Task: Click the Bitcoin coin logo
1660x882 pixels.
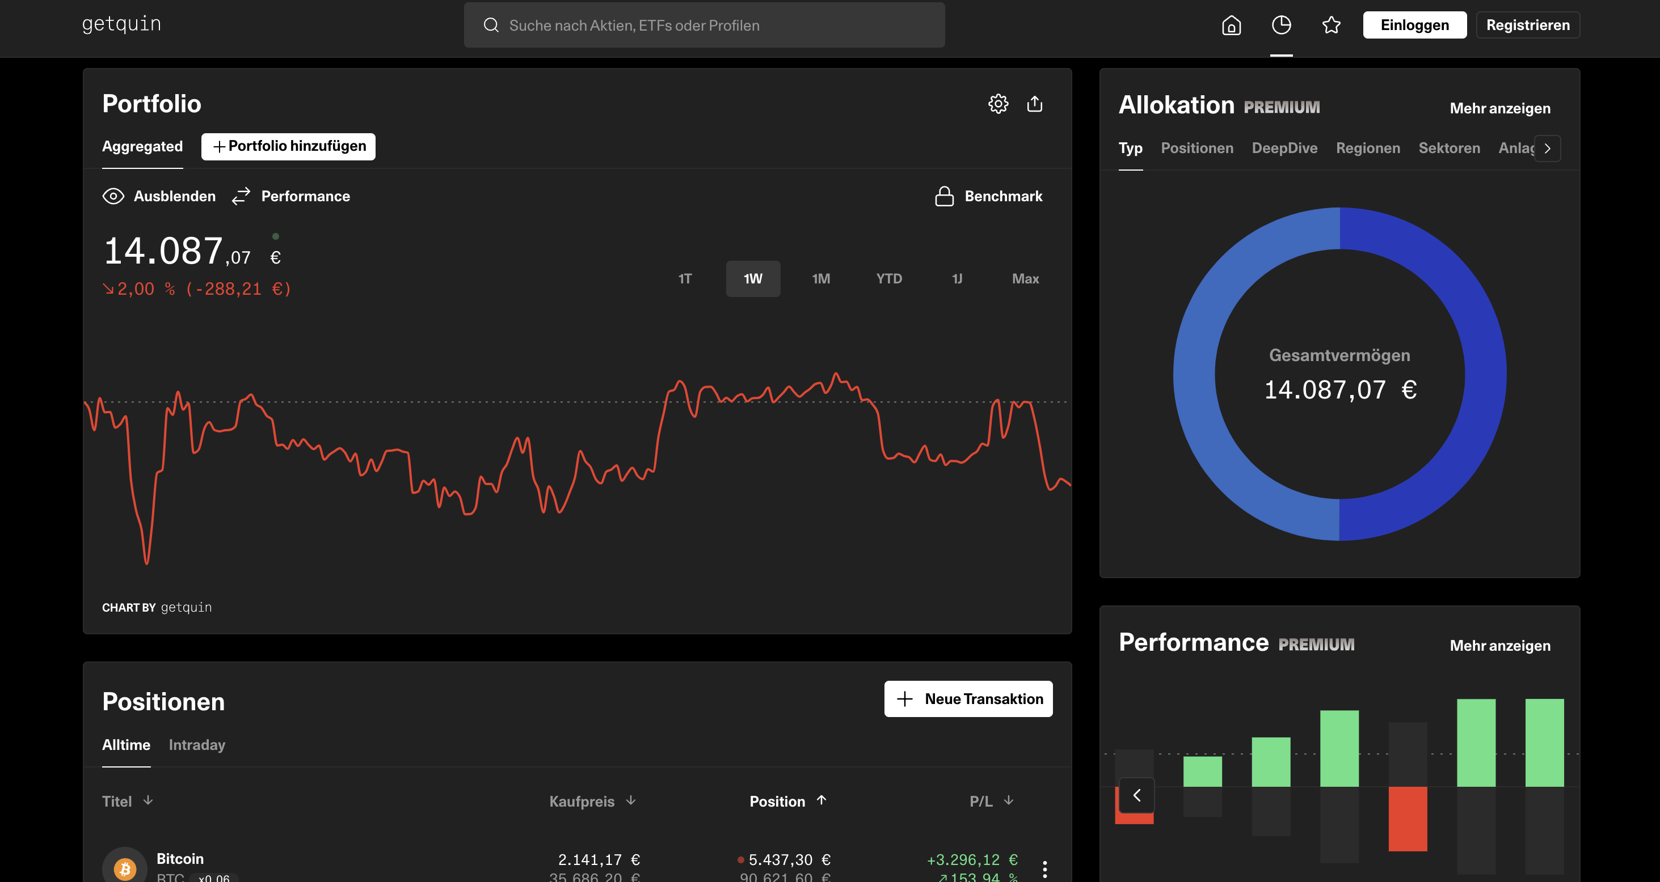Action: click(125, 868)
